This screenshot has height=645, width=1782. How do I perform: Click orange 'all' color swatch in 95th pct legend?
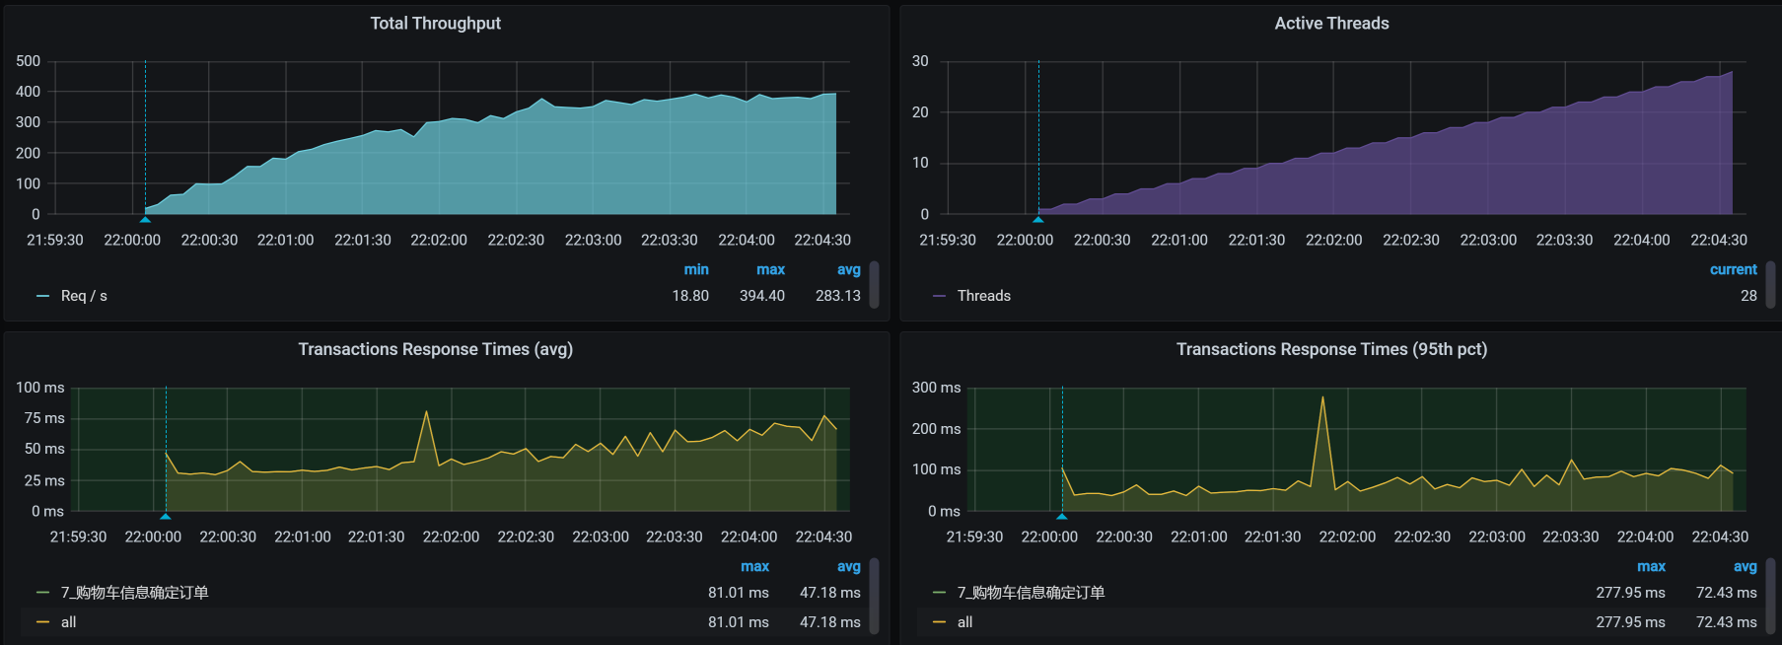[939, 622]
